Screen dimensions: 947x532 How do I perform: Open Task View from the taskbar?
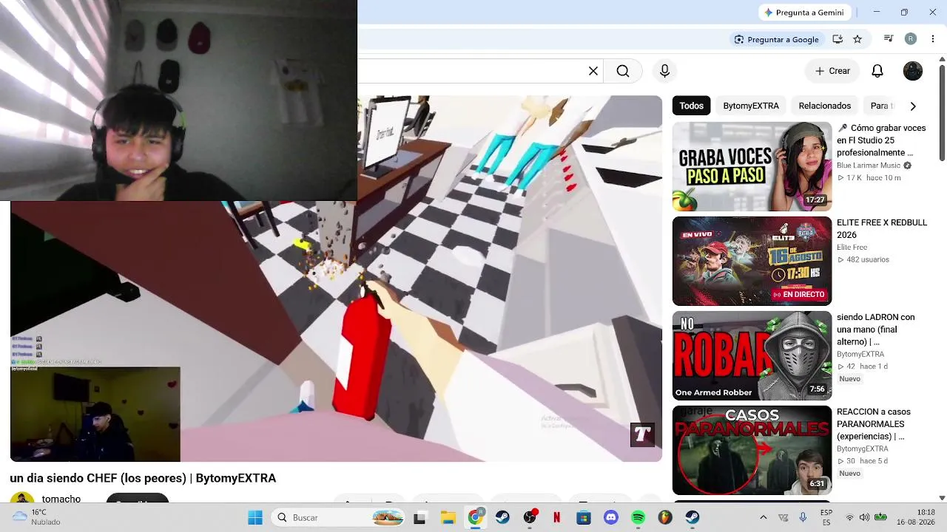click(419, 518)
